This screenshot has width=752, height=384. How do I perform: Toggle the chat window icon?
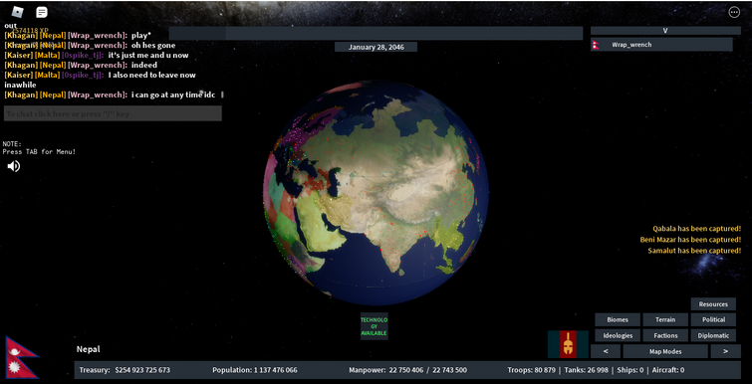(42, 13)
